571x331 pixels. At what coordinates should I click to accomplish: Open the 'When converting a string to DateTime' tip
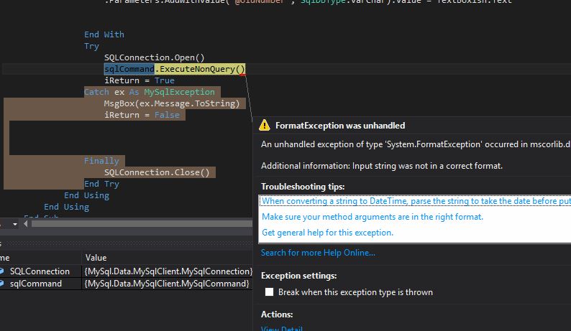click(416, 201)
